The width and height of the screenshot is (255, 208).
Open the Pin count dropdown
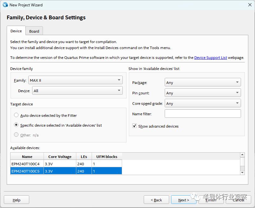203,93
